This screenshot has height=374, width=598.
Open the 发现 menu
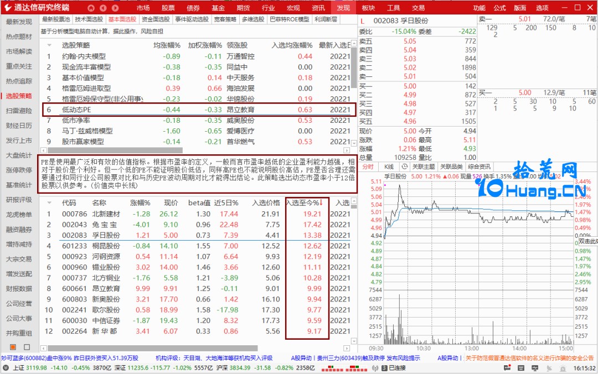coord(343,8)
